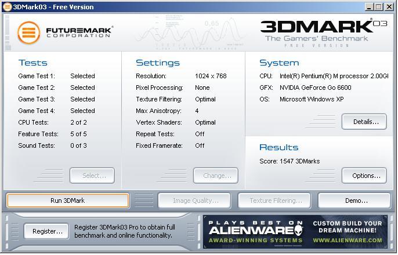Screen dimensions: 398x255
Task: Click the 3DMARK03 logo
Action: [x=324, y=34]
